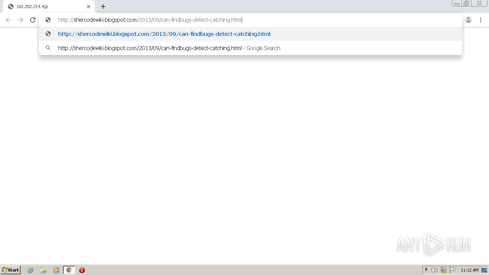Viewport: 489px width, 275px height.
Task: Open Windows Media Player from the taskbar
Action: point(56,270)
